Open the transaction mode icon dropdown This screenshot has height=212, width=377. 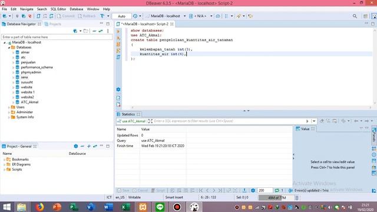point(108,16)
